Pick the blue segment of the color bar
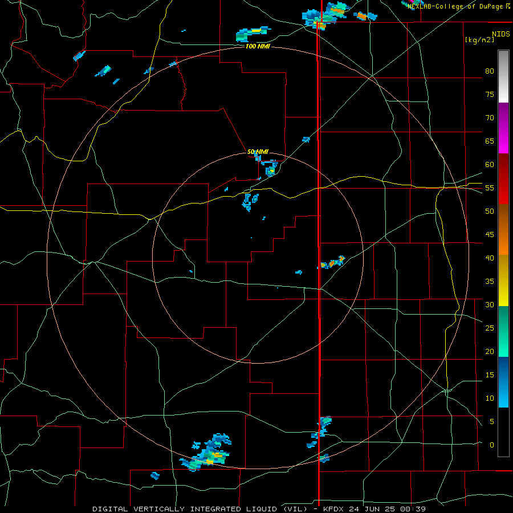Screen dimensions: 513x513 coord(503,382)
